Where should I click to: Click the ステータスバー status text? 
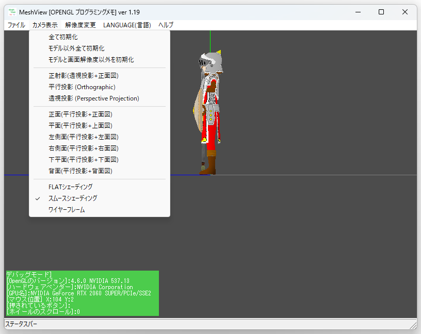pos(21,324)
